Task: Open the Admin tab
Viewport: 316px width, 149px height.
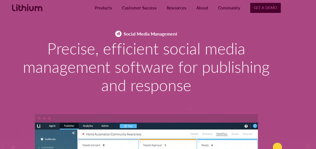Action: (105, 126)
